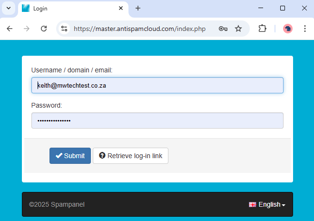Close the Login tab
Image resolution: width=314 pixels, height=221 pixels.
point(121,8)
